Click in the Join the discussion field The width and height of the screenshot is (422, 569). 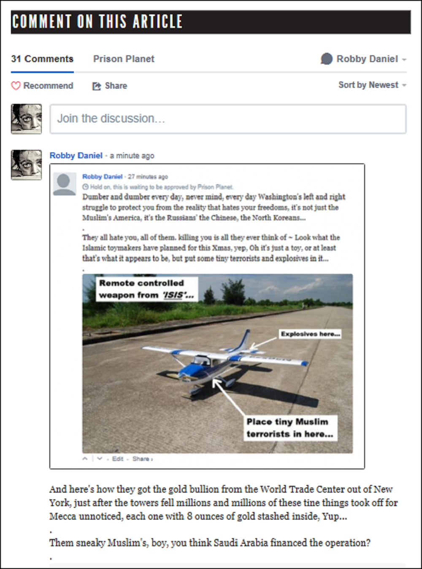pyautogui.click(x=228, y=119)
